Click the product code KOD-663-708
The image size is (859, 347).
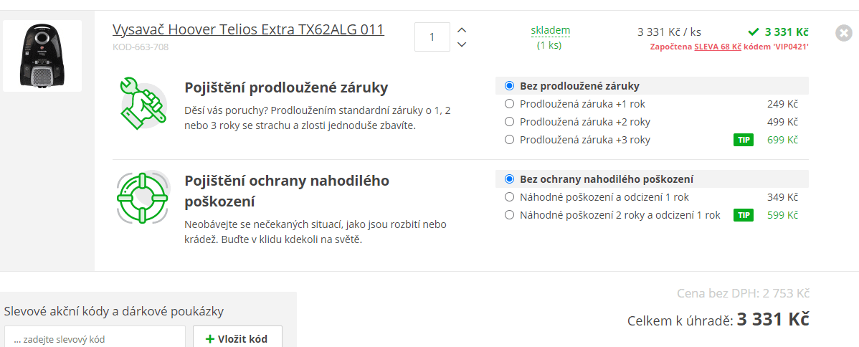tap(141, 47)
